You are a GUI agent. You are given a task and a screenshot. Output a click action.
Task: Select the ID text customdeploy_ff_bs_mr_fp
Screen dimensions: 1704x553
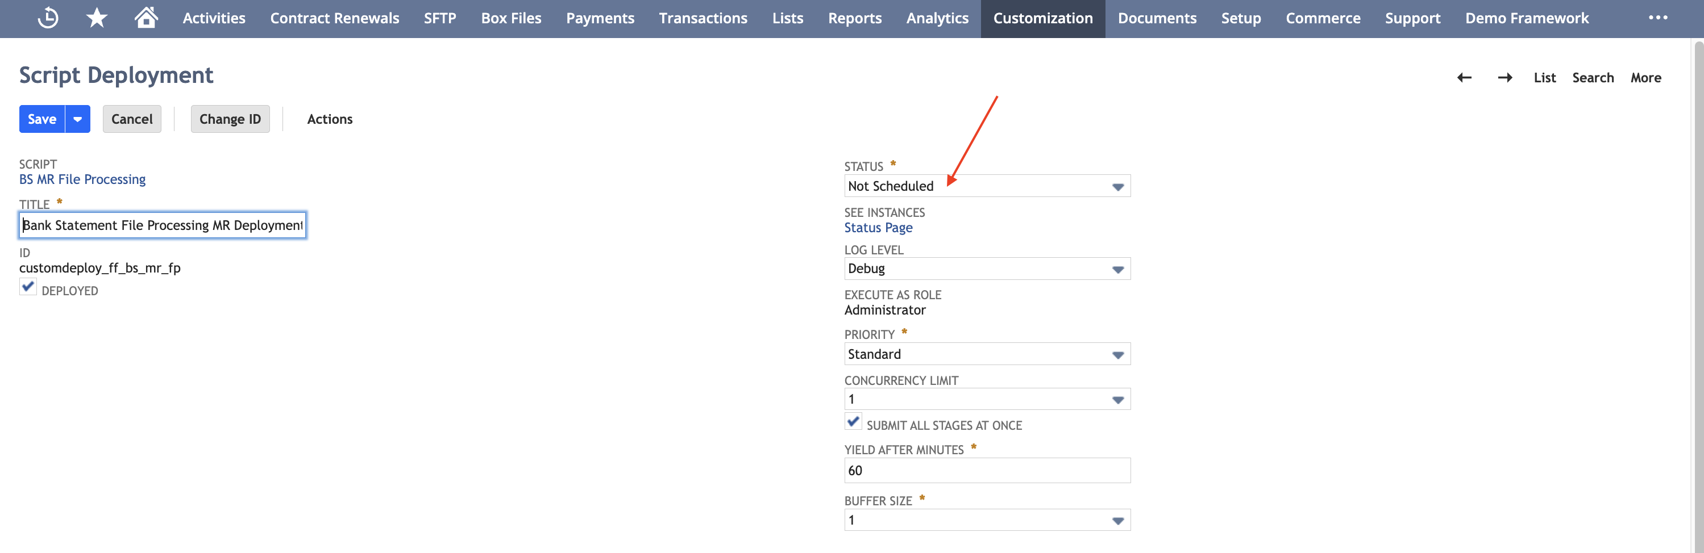click(x=100, y=268)
